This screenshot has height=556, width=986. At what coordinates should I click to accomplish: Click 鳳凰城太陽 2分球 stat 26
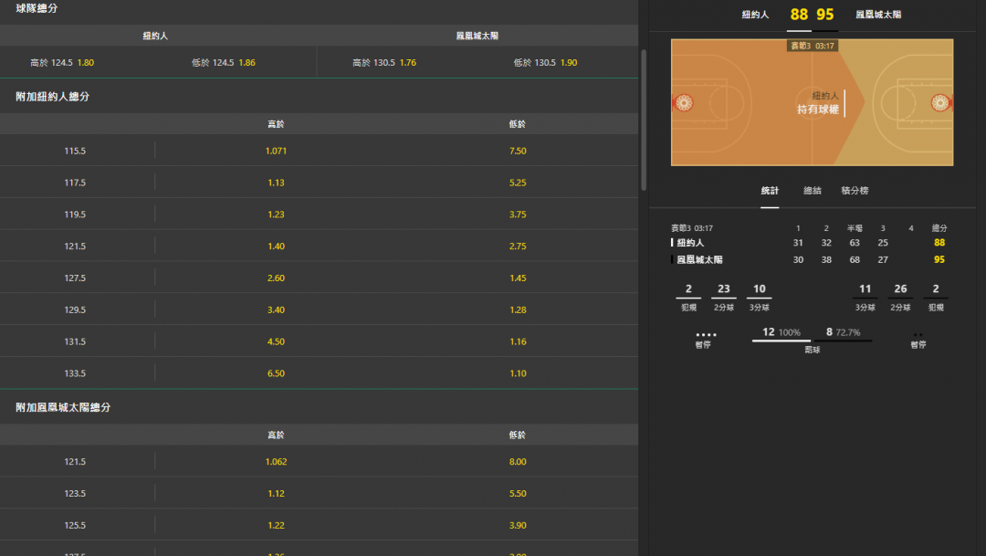point(900,288)
